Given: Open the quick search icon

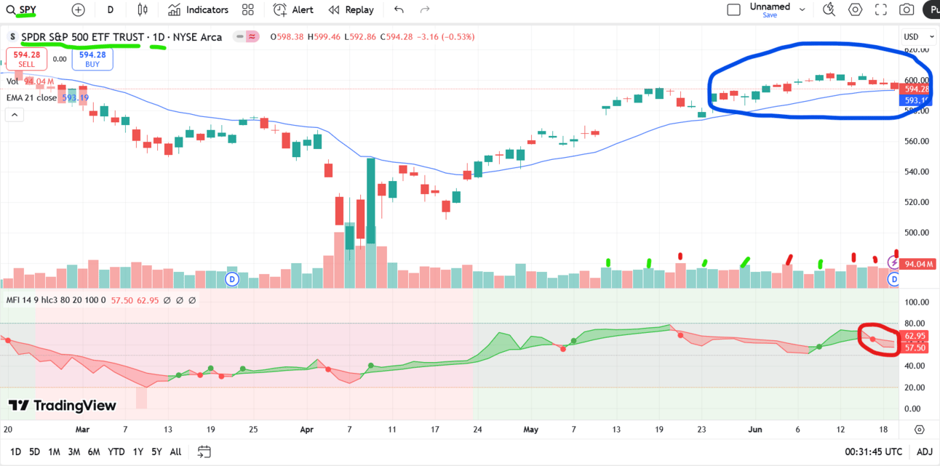Looking at the screenshot, I should tap(829, 9).
